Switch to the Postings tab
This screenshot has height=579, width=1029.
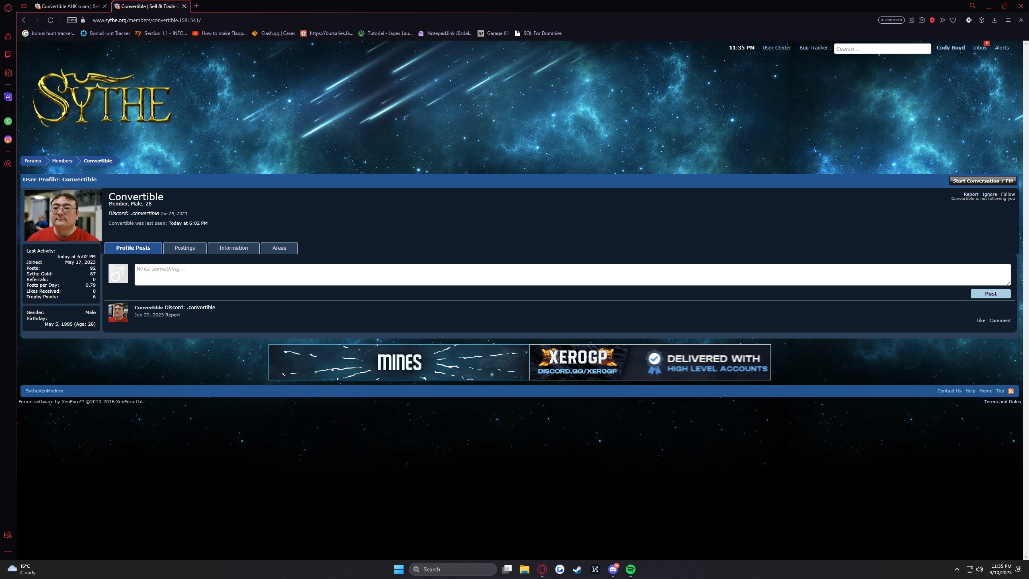click(184, 248)
